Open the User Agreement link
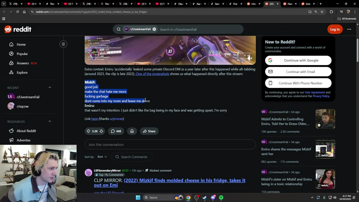The height and width of the screenshot is (202, 359). (315, 92)
